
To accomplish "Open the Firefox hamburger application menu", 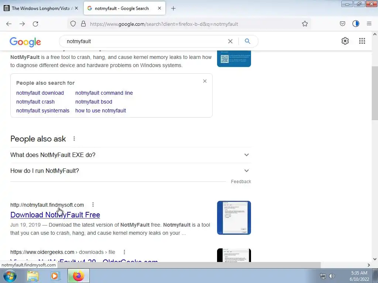I will pyautogui.click(x=369, y=24).
